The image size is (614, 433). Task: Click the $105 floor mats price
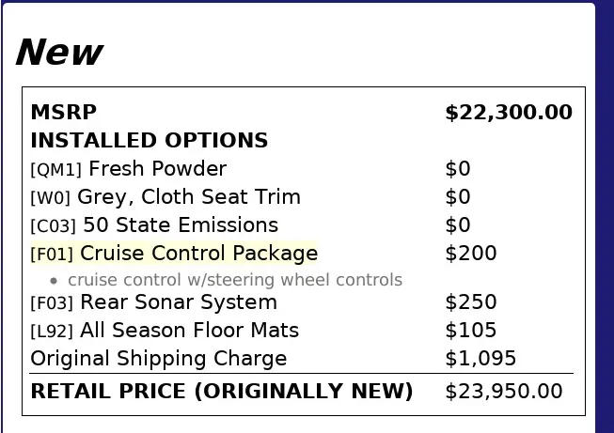(x=471, y=331)
